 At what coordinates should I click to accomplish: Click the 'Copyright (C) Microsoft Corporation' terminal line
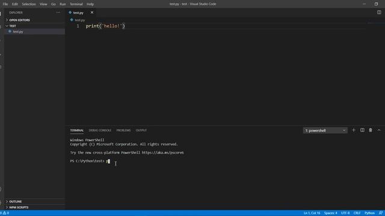[124, 144]
